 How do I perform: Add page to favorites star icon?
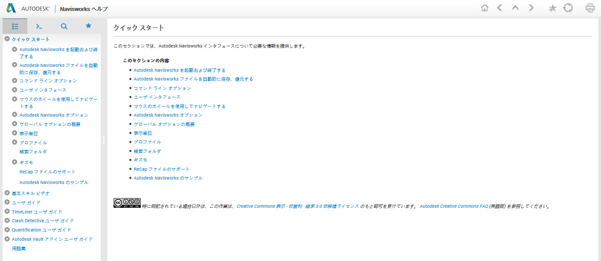pyautogui.click(x=553, y=8)
